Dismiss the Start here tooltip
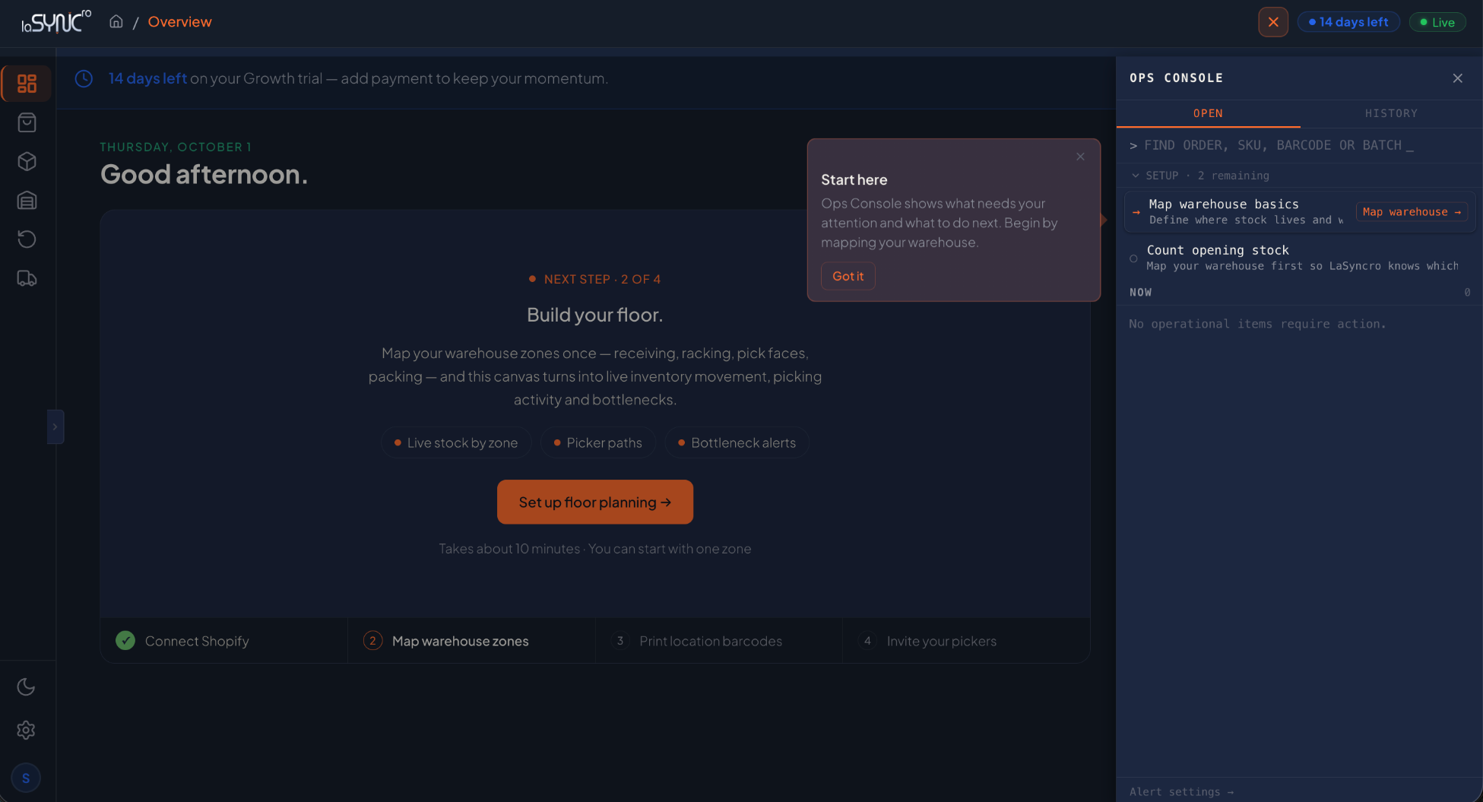1483x802 pixels. pos(1080,157)
